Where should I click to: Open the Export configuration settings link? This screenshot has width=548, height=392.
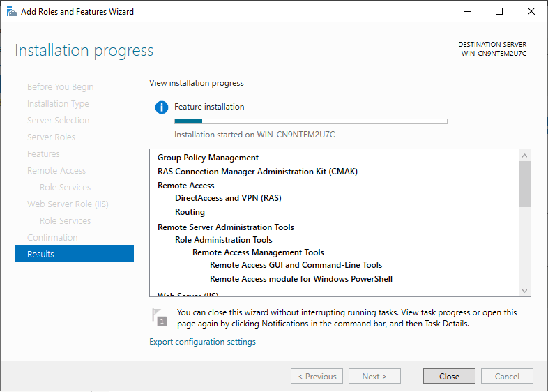(202, 342)
